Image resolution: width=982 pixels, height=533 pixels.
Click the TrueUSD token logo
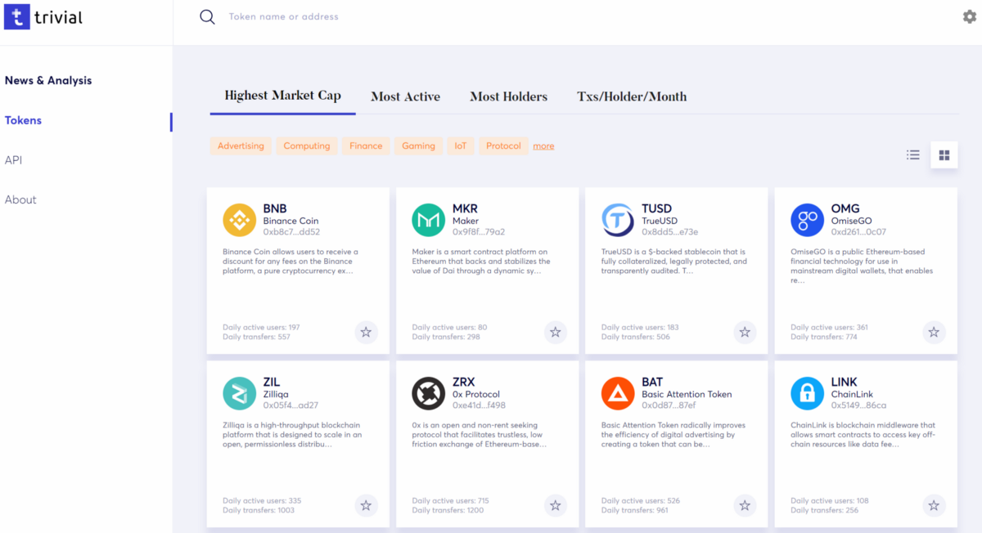point(618,220)
